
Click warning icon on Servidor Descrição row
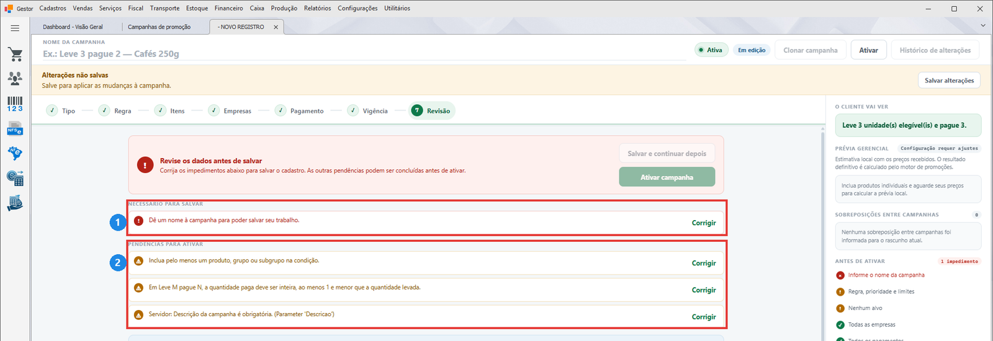coord(138,314)
